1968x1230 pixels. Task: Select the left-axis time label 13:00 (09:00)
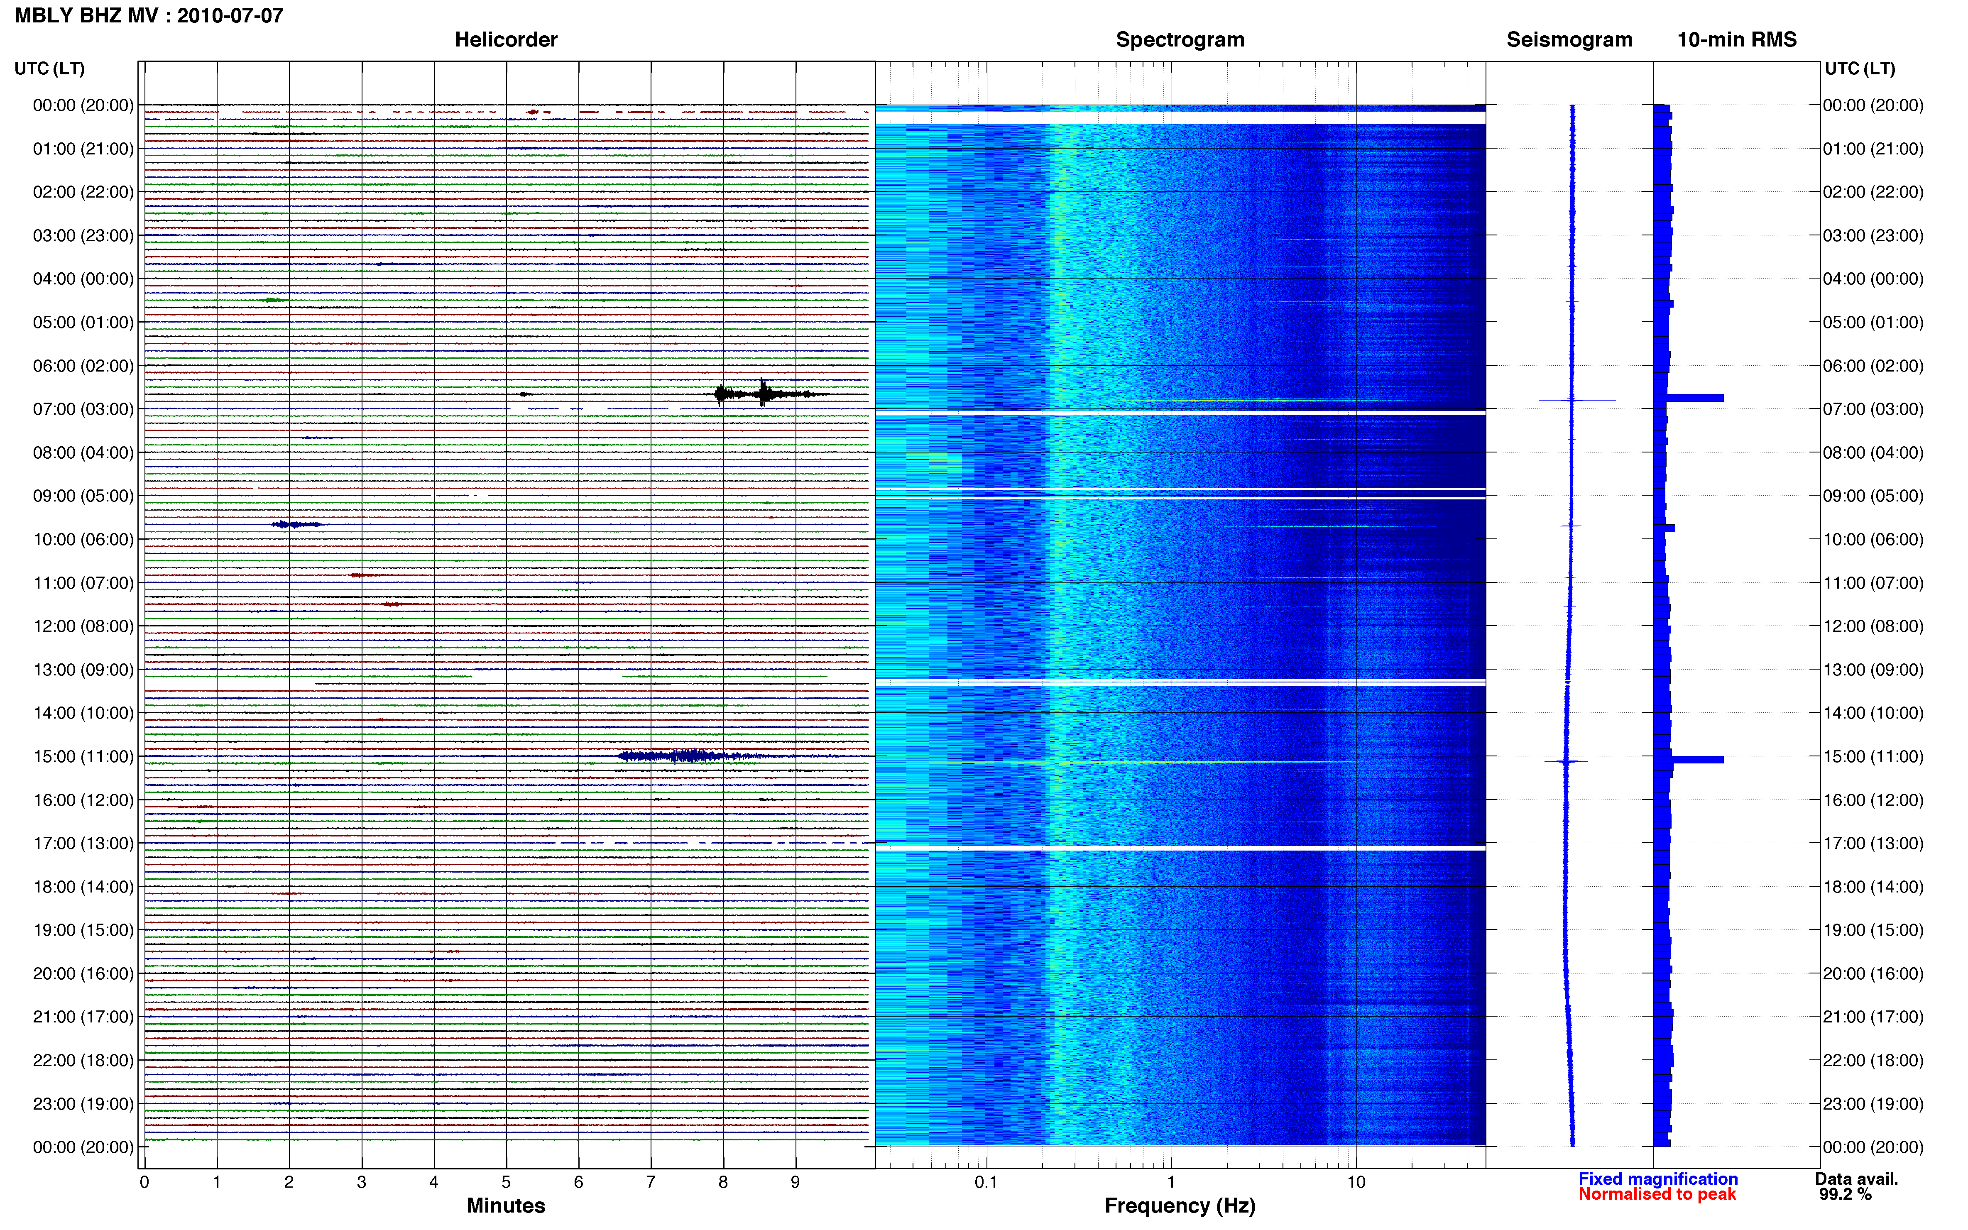point(83,670)
